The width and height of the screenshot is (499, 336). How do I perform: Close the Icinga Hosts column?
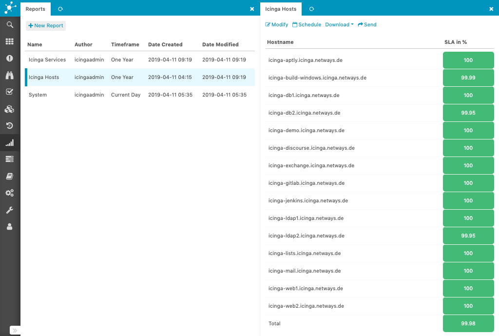click(x=491, y=9)
